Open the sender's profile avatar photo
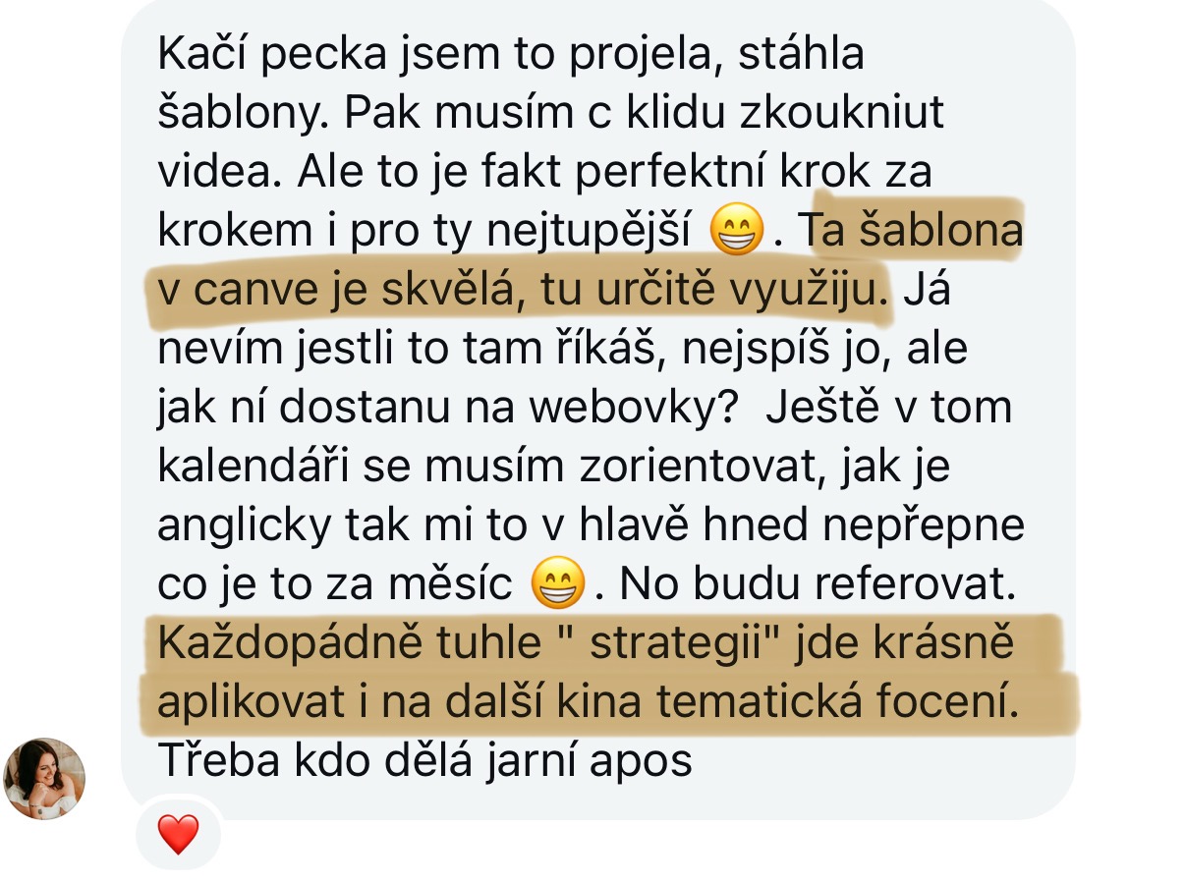Image resolution: width=1185 pixels, height=883 pixels. tap(44, 779)
